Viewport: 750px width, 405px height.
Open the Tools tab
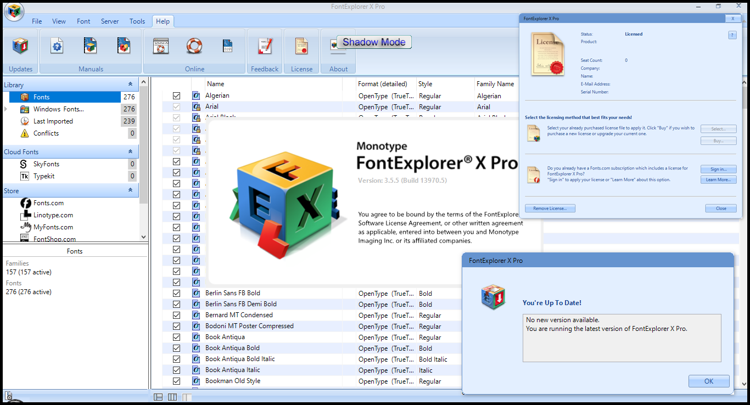pos(137,21)
